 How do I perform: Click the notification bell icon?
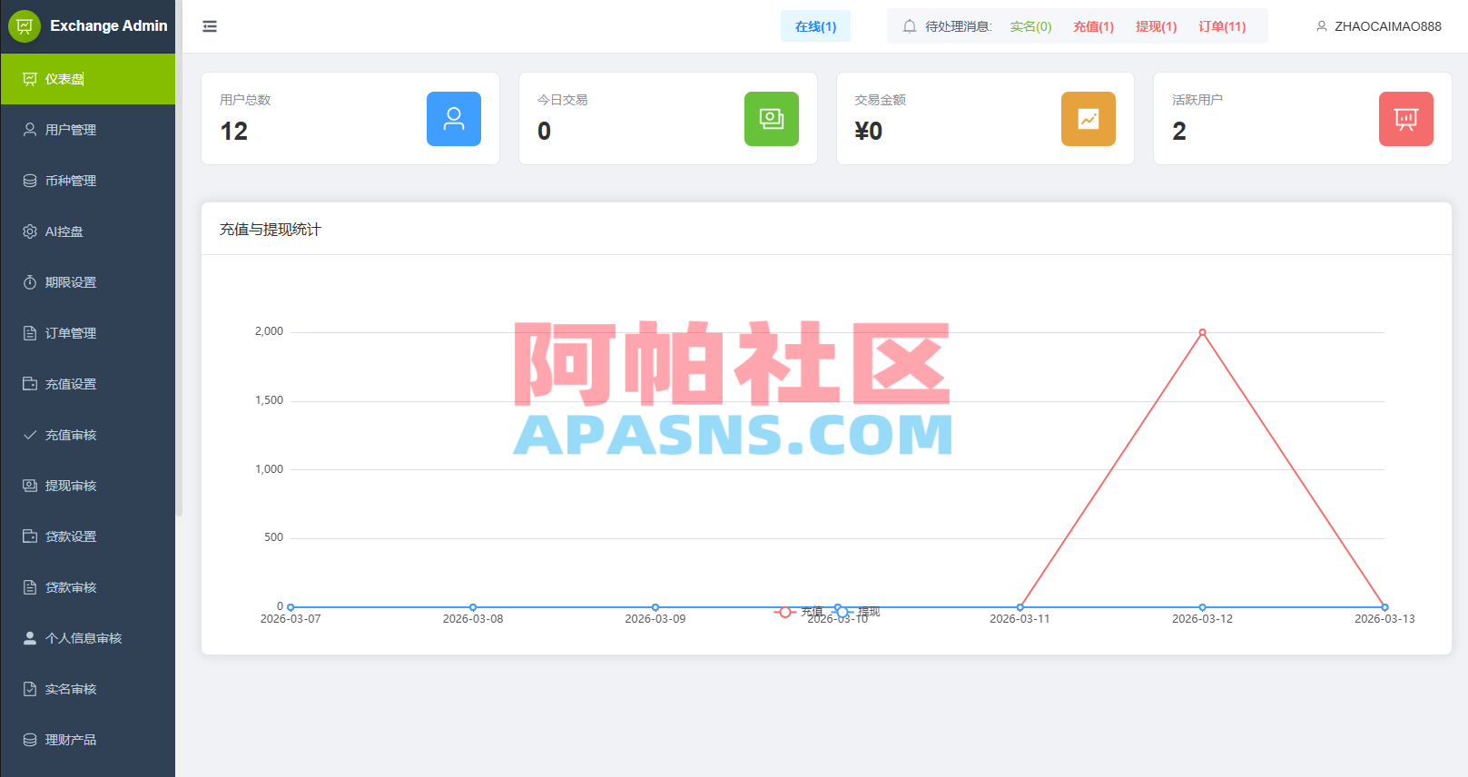click(909, 26)
